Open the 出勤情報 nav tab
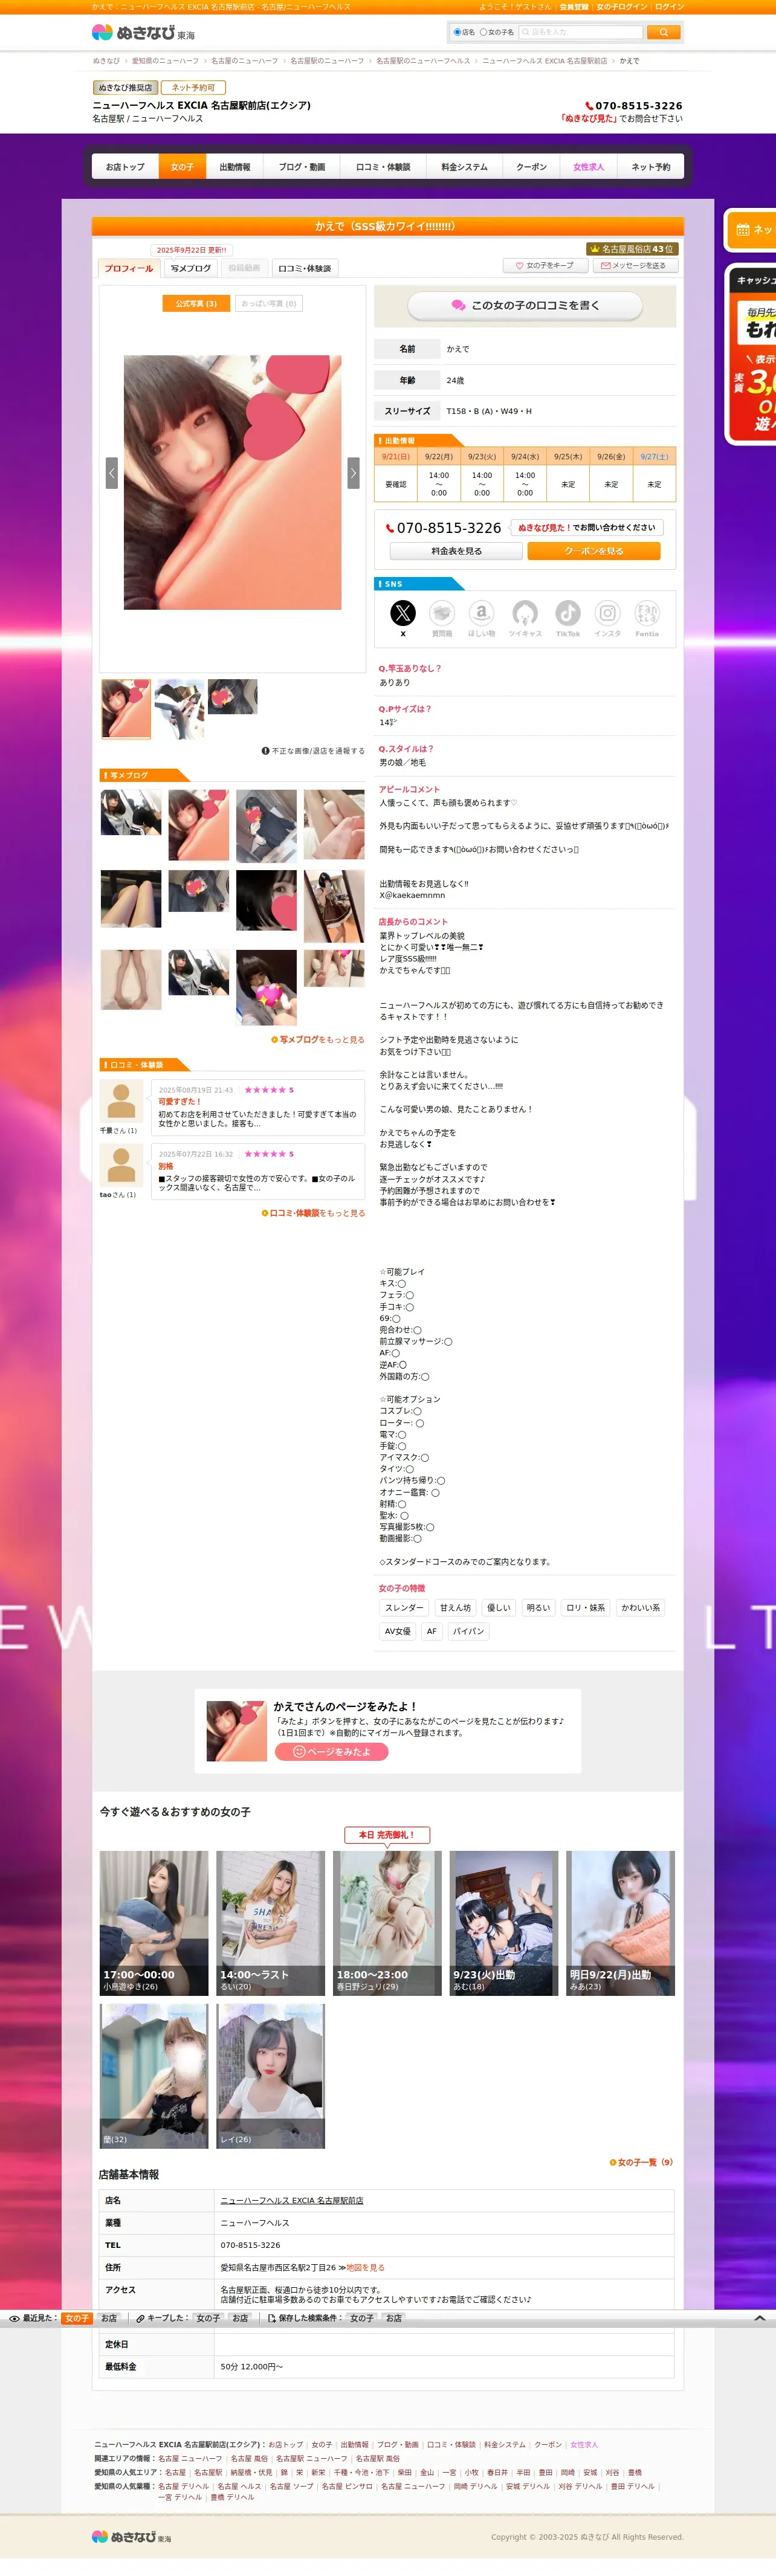776x2576 pixels. tap(235, 167)
